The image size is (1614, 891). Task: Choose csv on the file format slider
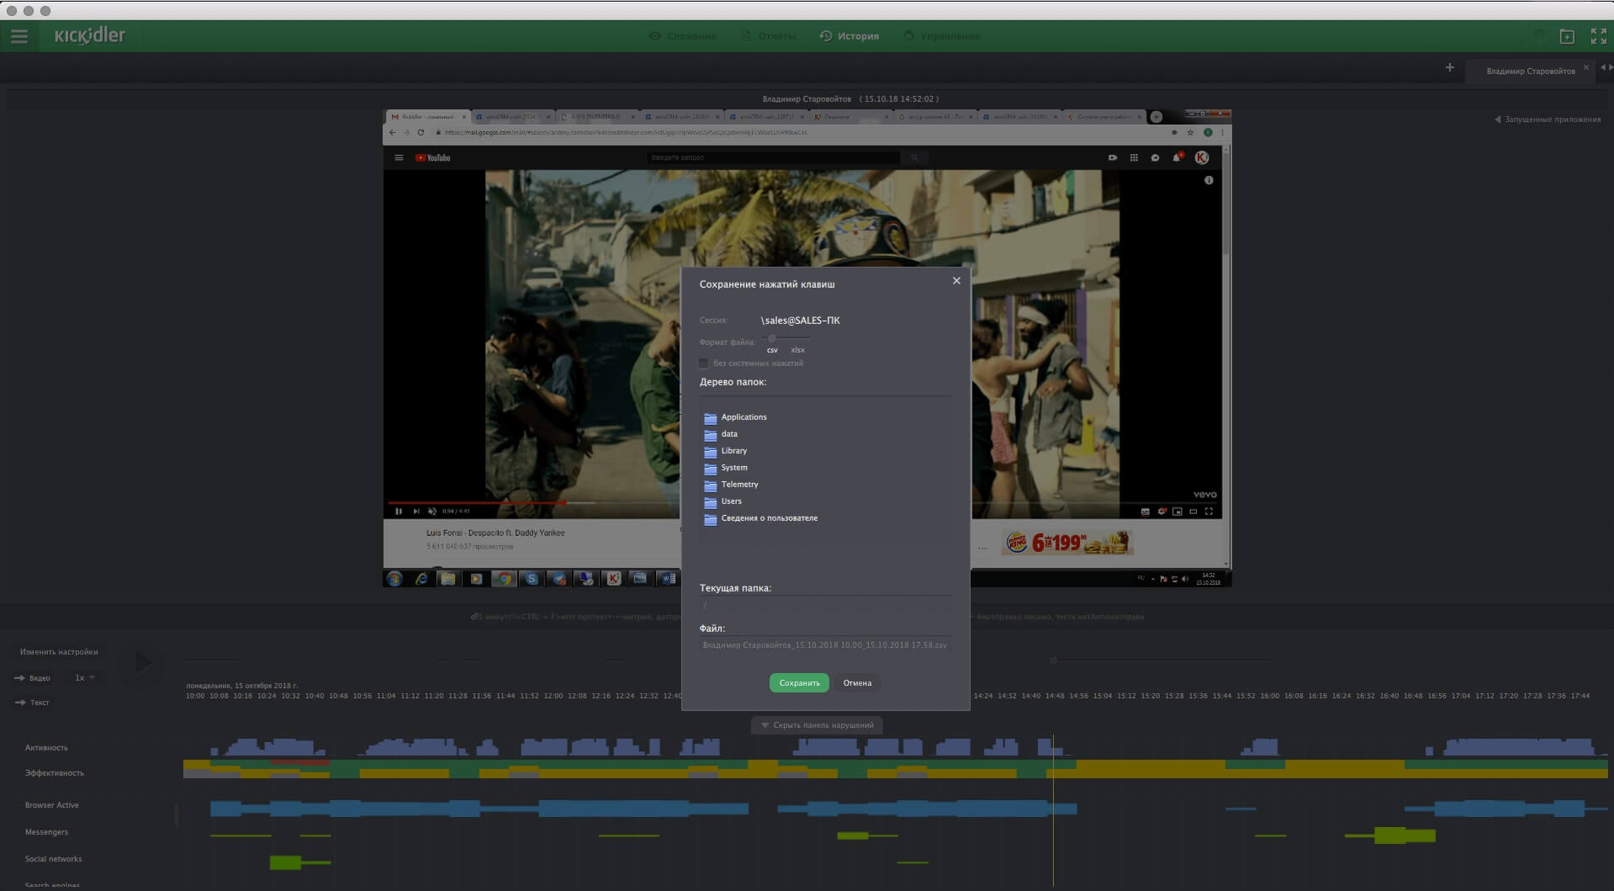point(772,350)
